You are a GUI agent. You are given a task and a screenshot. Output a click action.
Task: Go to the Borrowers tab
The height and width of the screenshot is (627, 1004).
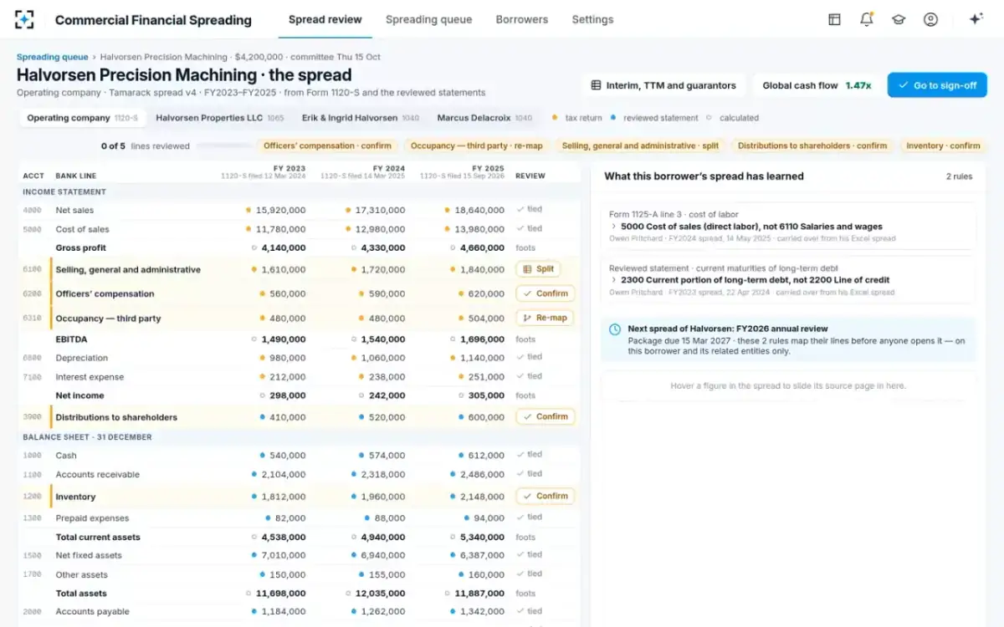coord(522,19)
